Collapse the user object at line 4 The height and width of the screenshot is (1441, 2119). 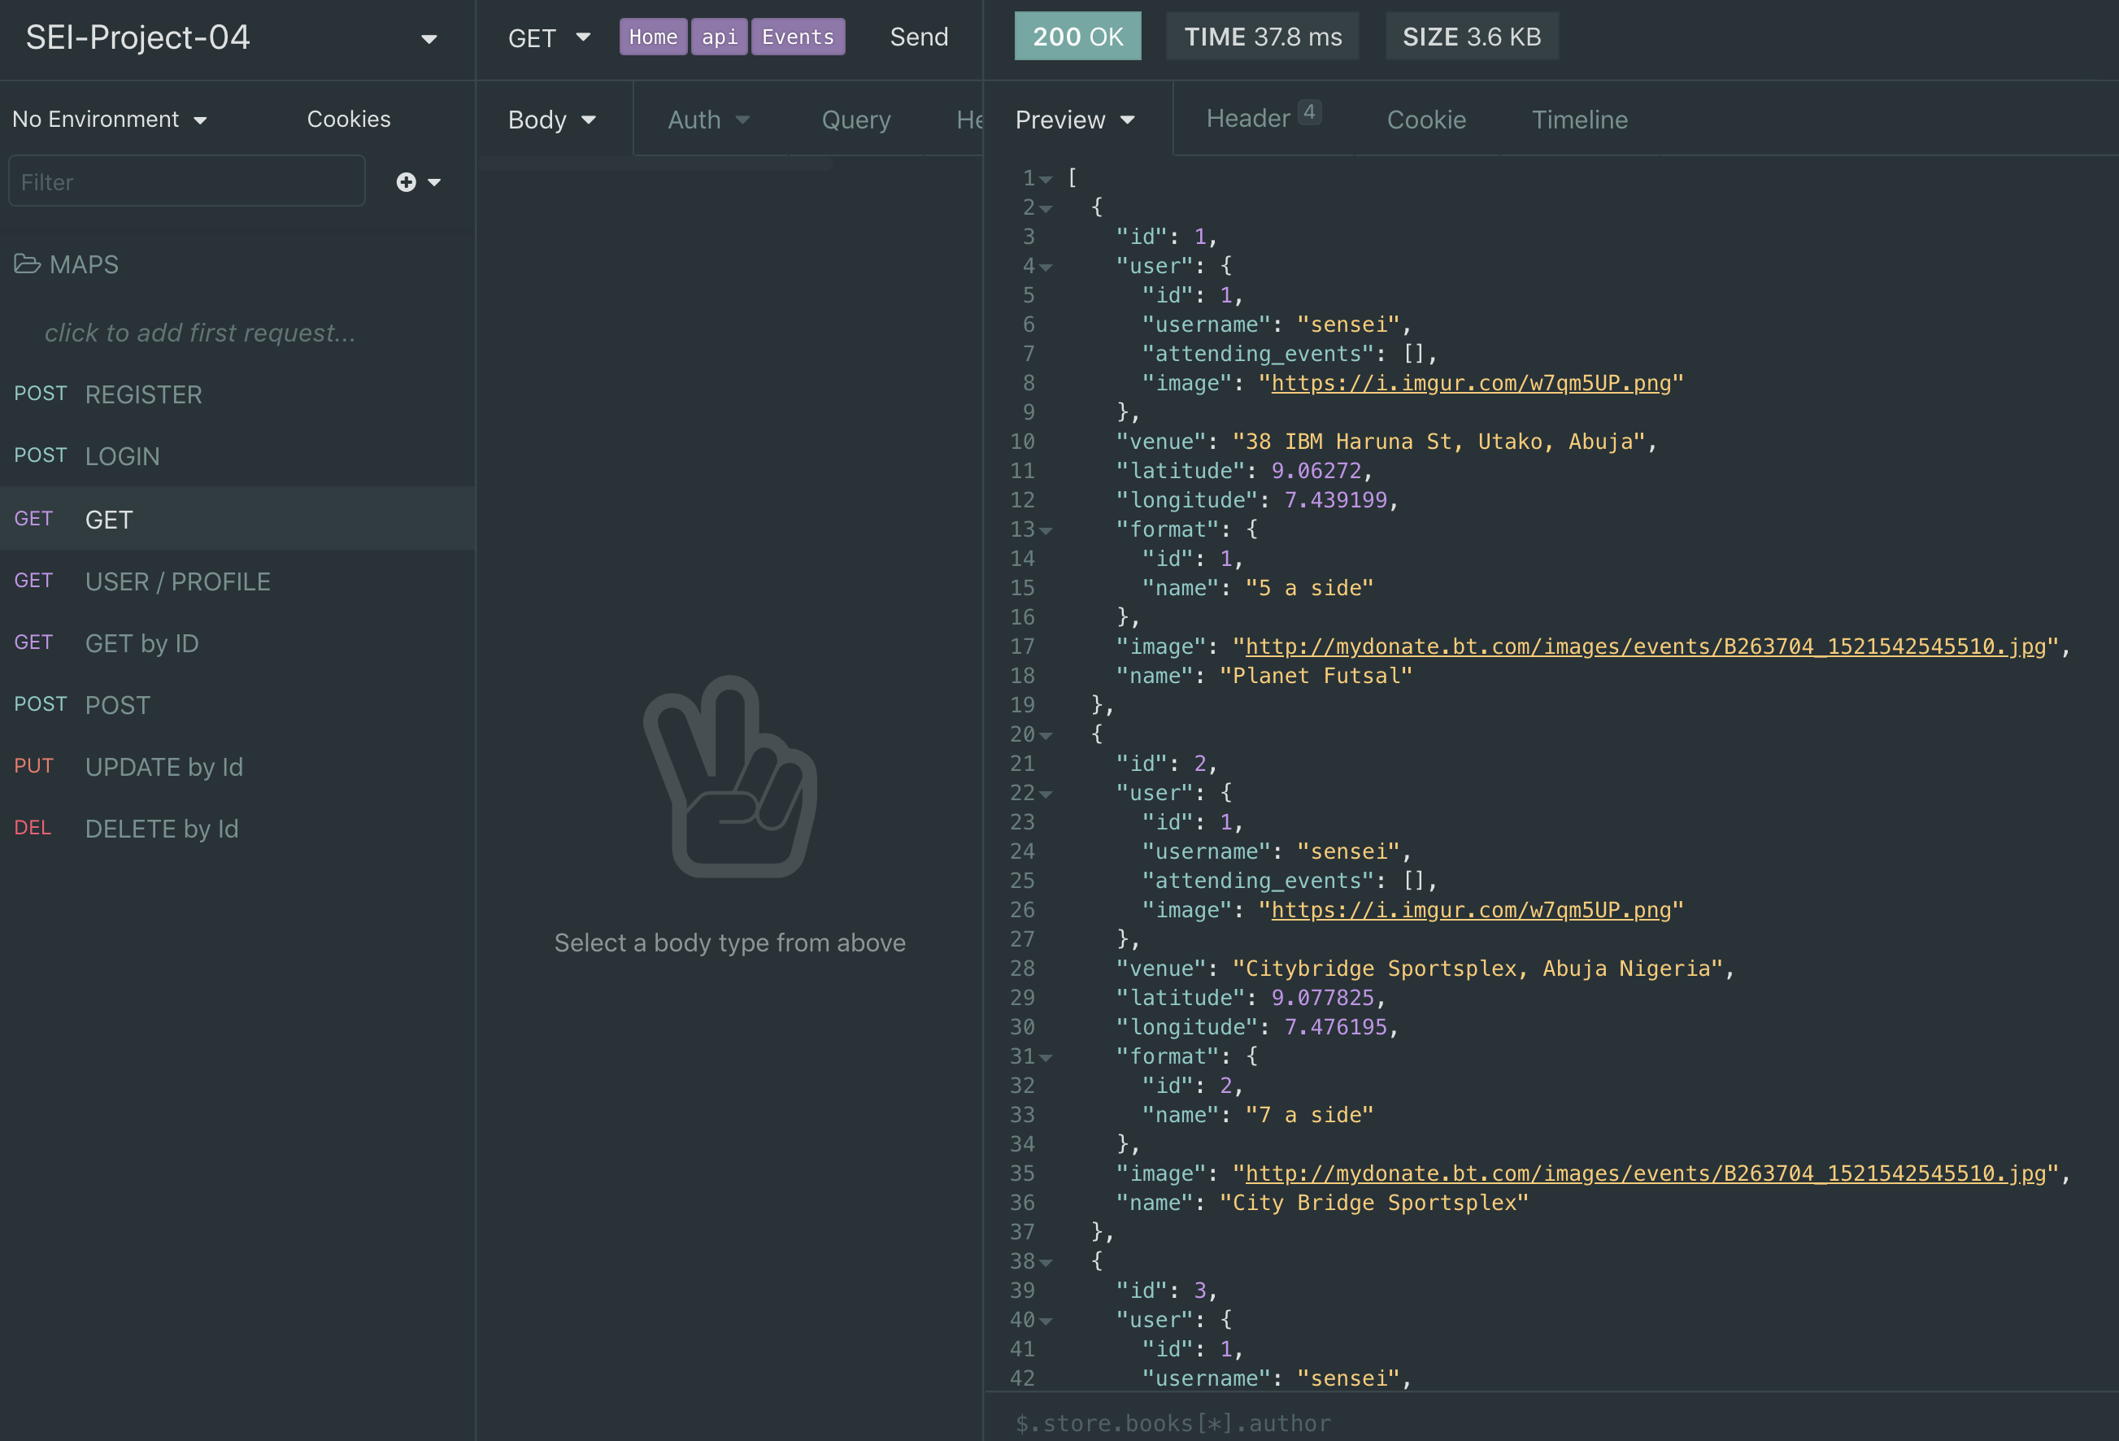1046,266
